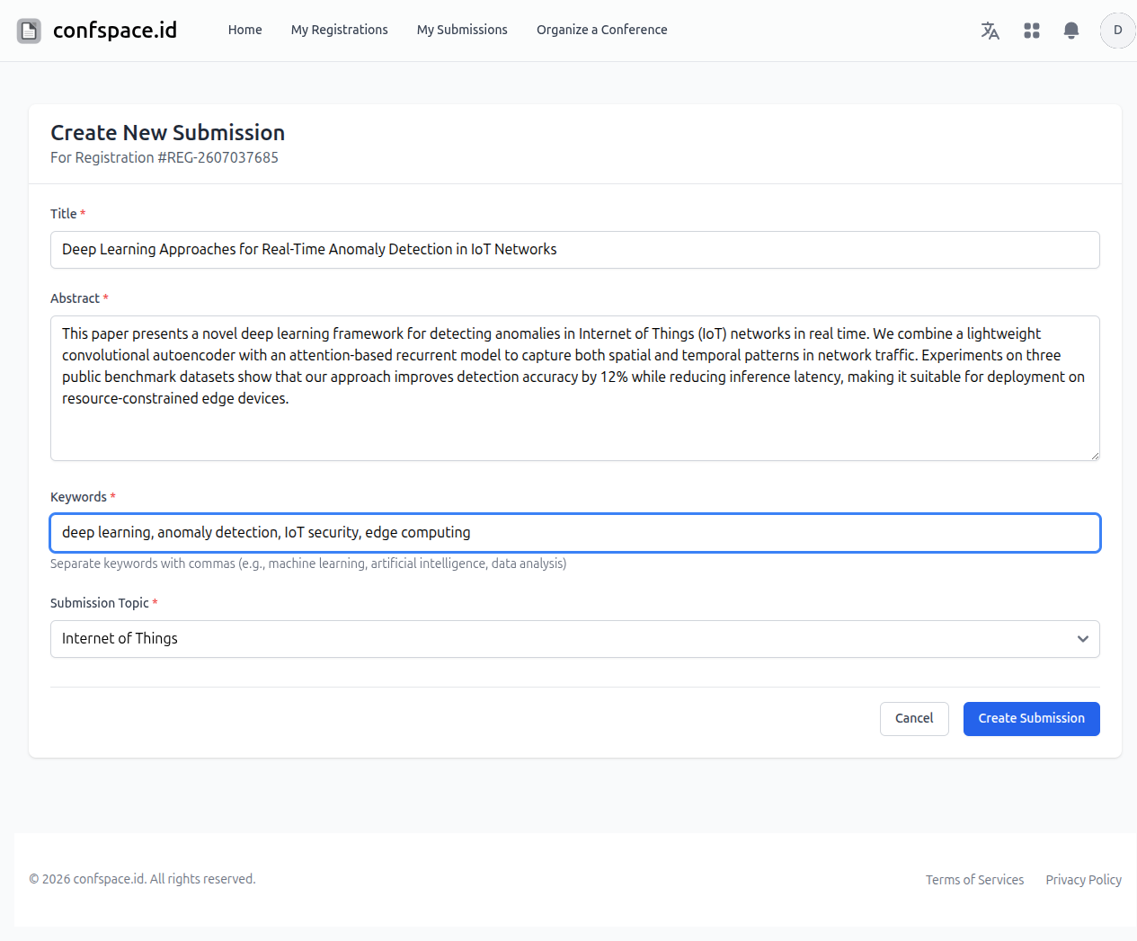Click the Keywords input field
This screenshot has height=941, width=1137.
pos(575,533)
